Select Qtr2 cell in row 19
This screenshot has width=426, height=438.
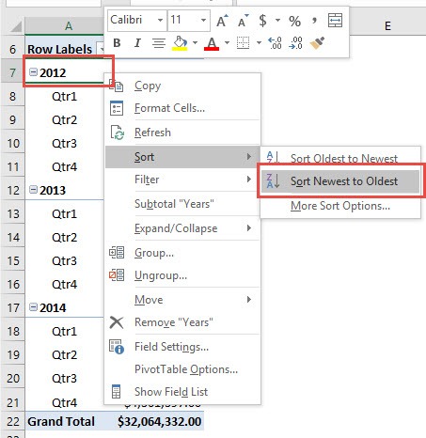[64, 354]
